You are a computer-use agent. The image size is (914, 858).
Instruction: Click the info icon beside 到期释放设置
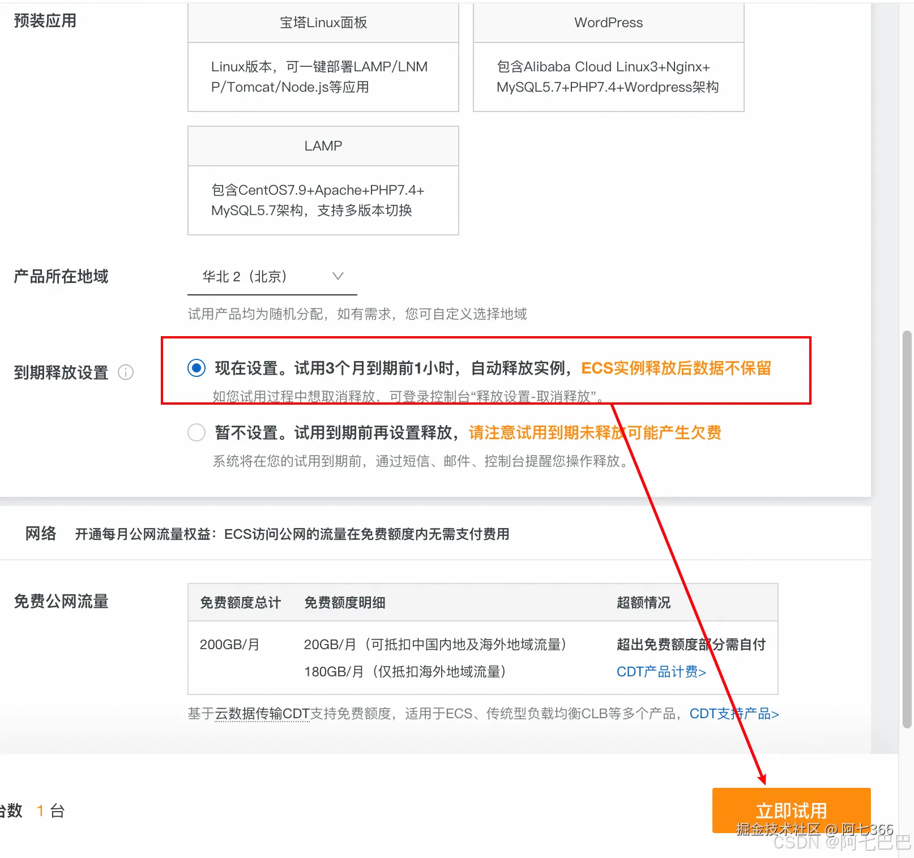pos(126,372)
